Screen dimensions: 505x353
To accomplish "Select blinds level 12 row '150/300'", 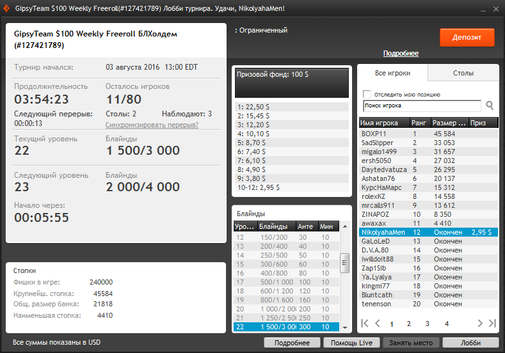I will [x=286, y=237].
